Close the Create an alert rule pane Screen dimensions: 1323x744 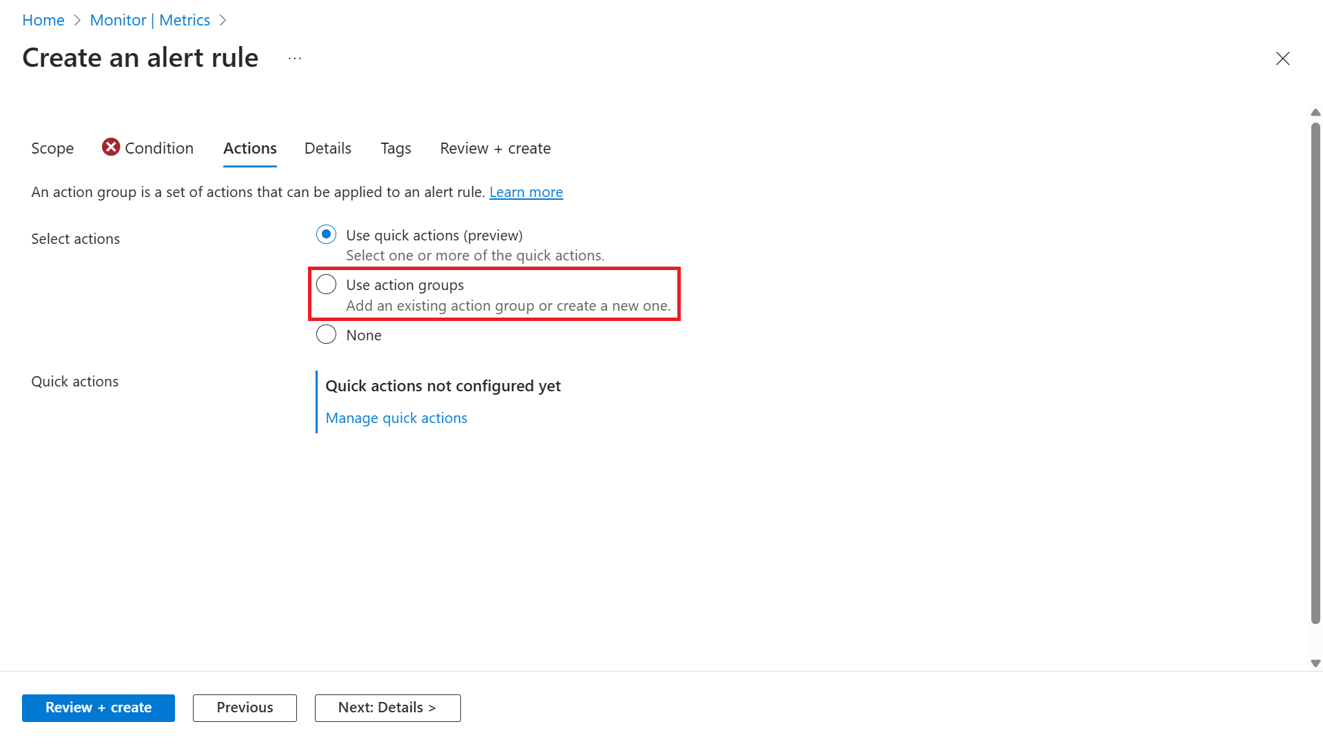[x=1282, y=59]
